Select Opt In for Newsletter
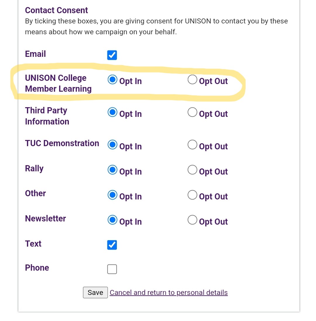This screenshot has width=316, height=321. 112,220
